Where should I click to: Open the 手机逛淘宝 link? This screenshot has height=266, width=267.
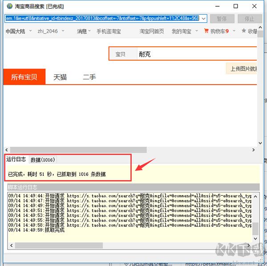pos(109,31)
